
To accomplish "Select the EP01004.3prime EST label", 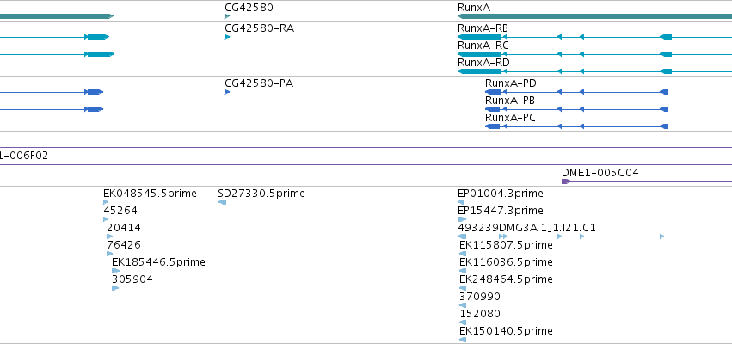I will (x=501, y=193).
